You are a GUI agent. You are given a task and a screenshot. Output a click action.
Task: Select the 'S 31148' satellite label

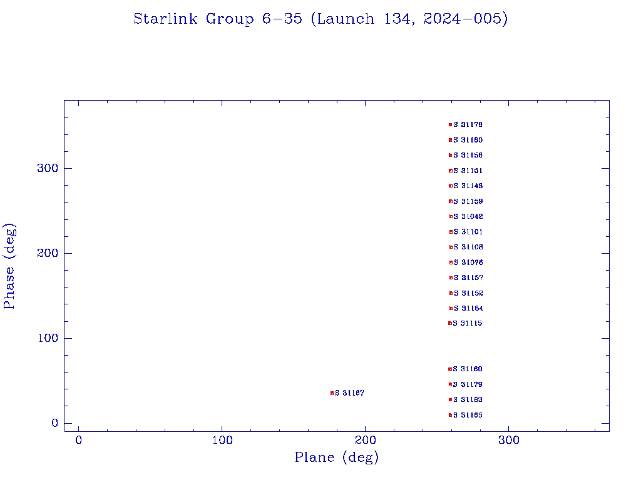468,186
